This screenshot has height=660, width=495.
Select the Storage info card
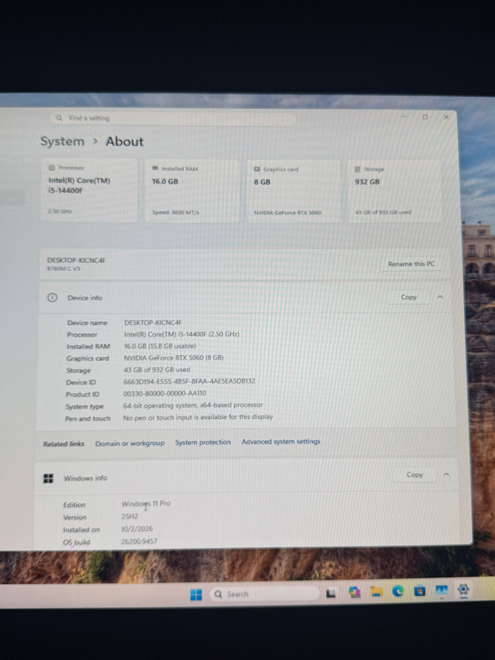coord(394,191)
